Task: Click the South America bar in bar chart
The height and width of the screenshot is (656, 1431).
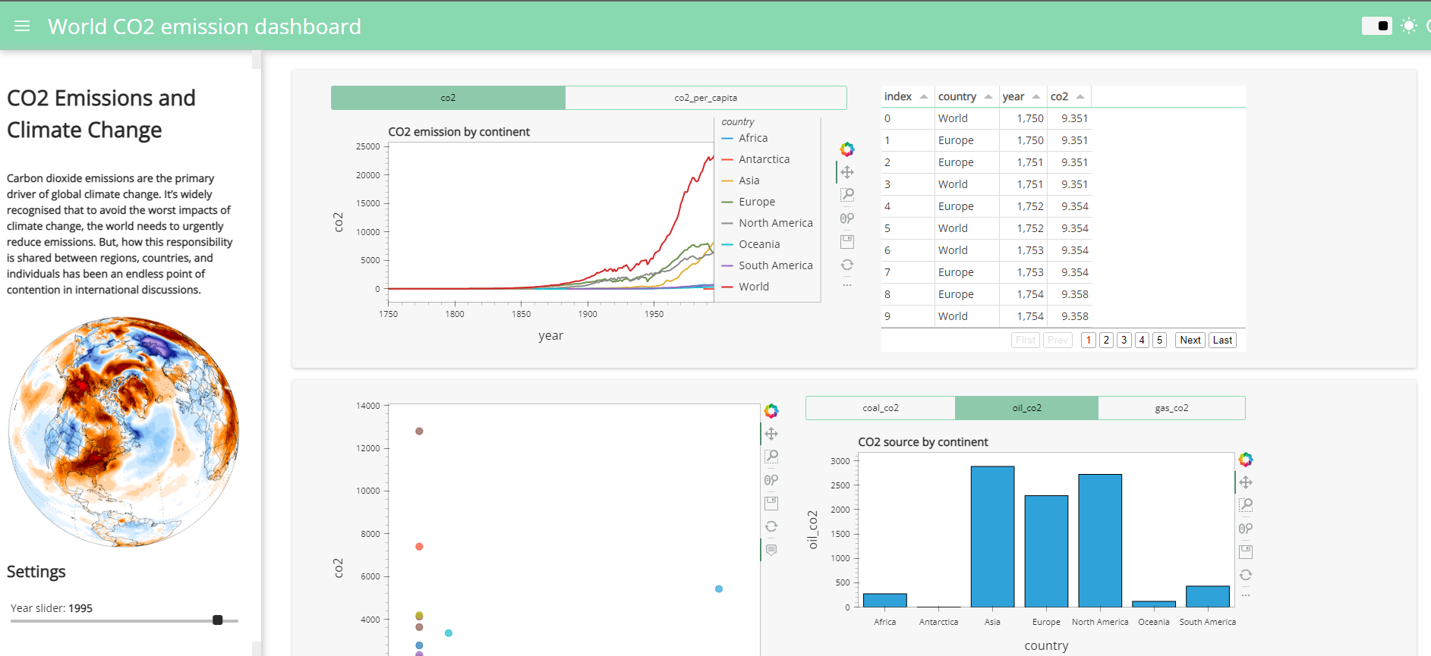Action: click(1208, 597)
